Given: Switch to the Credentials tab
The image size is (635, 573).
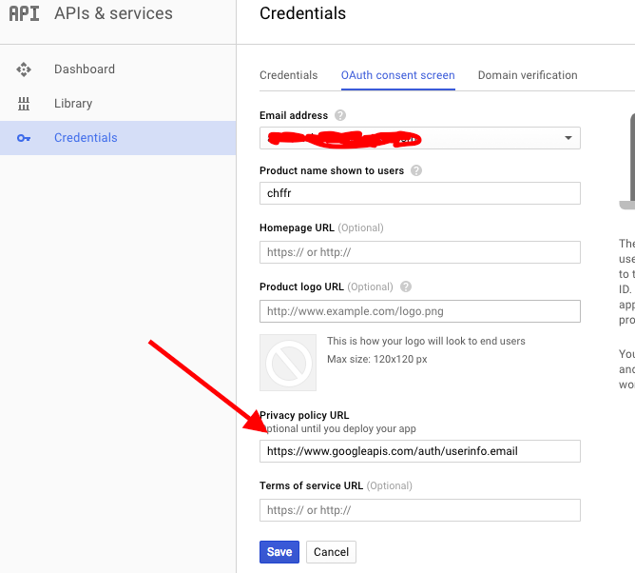Looking at the screenshot, I should [288, 75].
